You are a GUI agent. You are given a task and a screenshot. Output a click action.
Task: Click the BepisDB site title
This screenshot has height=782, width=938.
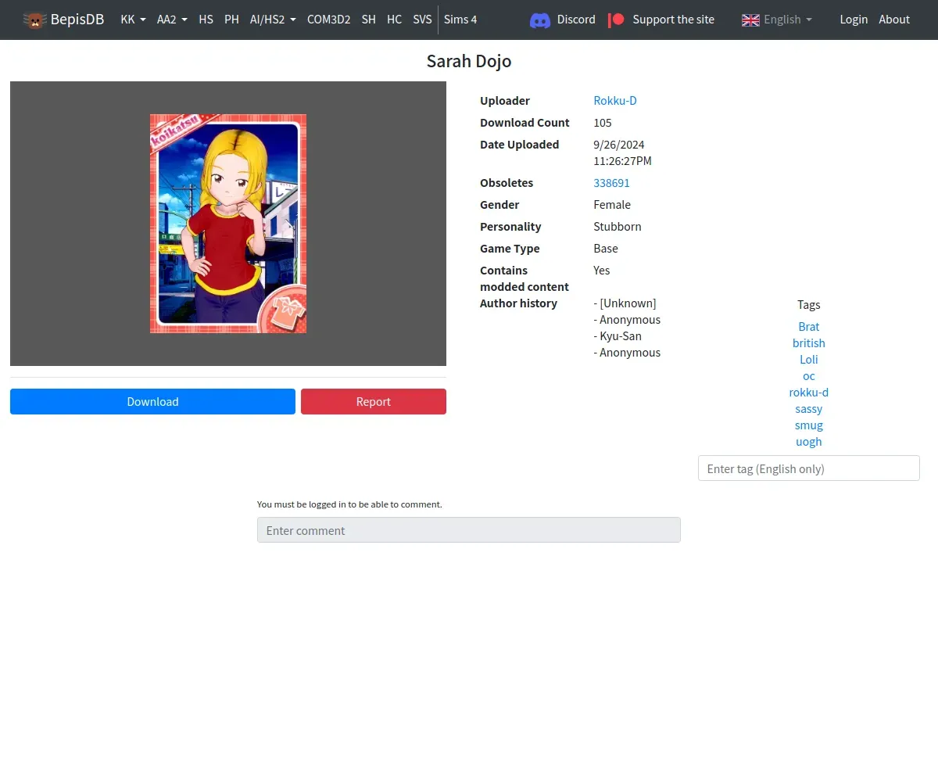pyautogui.click(x=77, y=20)
